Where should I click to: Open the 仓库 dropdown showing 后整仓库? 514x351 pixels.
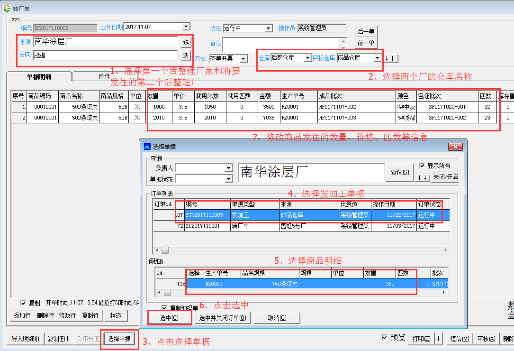307,58
